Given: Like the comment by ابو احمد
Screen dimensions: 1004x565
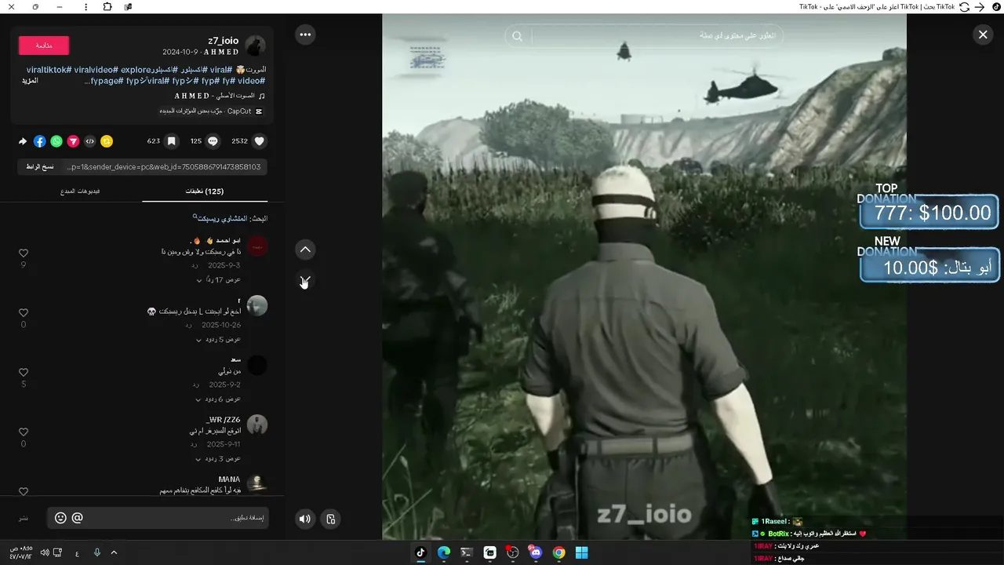Looking at the screenshot, I should (24, 253).
